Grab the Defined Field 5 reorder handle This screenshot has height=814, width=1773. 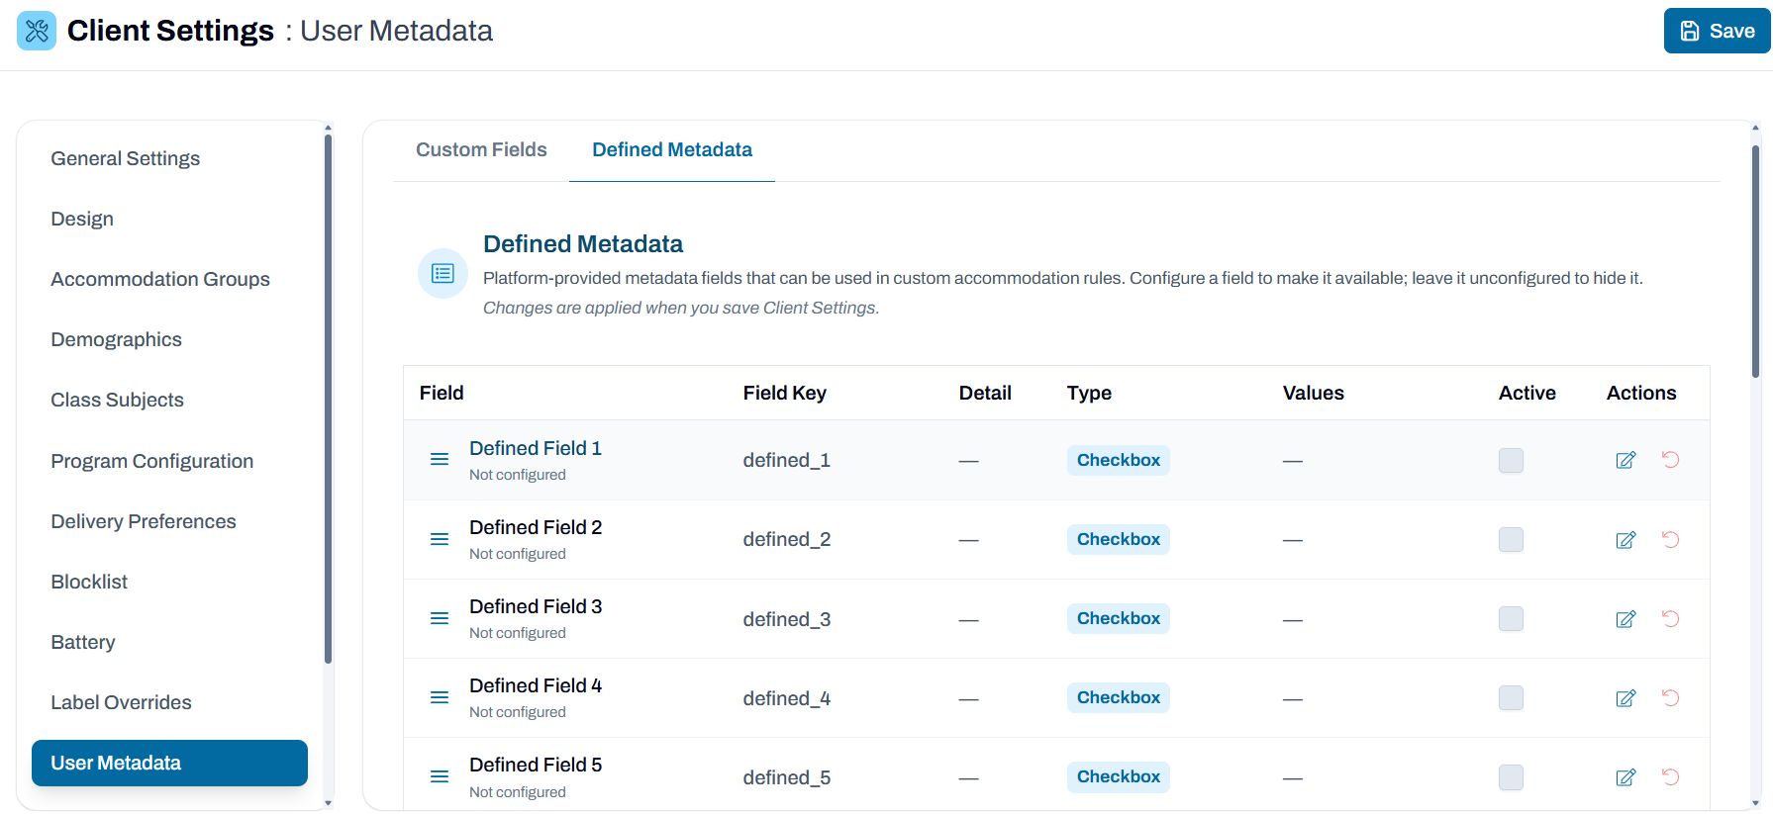(440, 776)
